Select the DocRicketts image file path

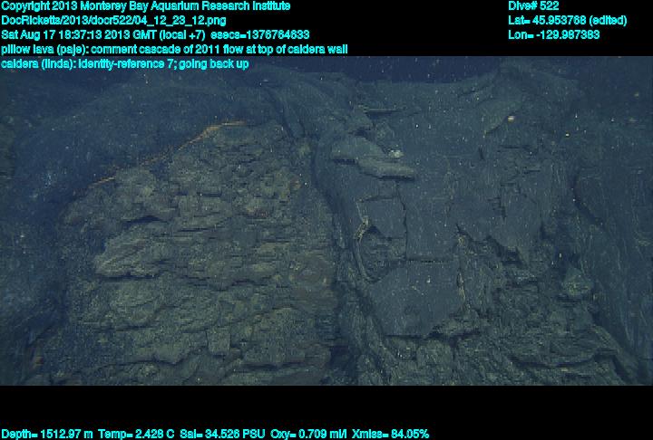tap(114, 20)
